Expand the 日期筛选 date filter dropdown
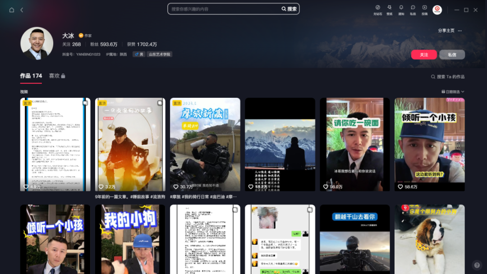Viewport: 487px width, 274px height. [453, 91]
